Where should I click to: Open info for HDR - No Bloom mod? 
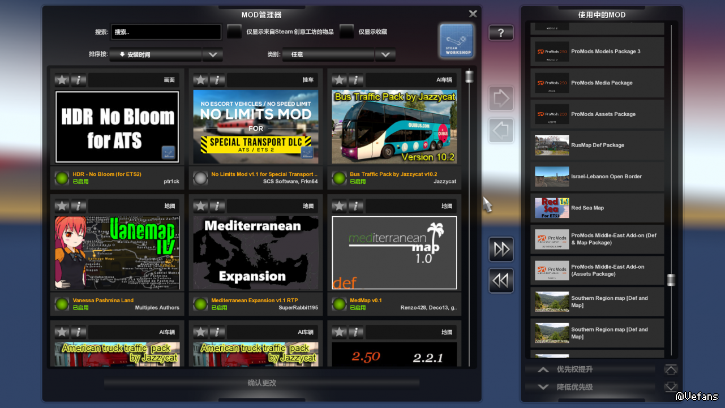pyautogui.click(x=79, y=80)
